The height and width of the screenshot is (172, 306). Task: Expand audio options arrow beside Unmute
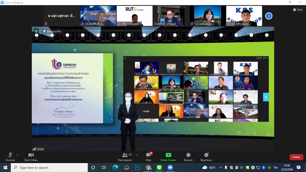17,155
